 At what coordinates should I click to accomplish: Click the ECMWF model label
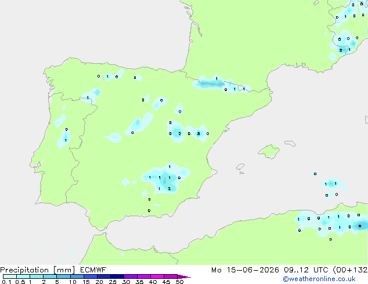(93, 270)
